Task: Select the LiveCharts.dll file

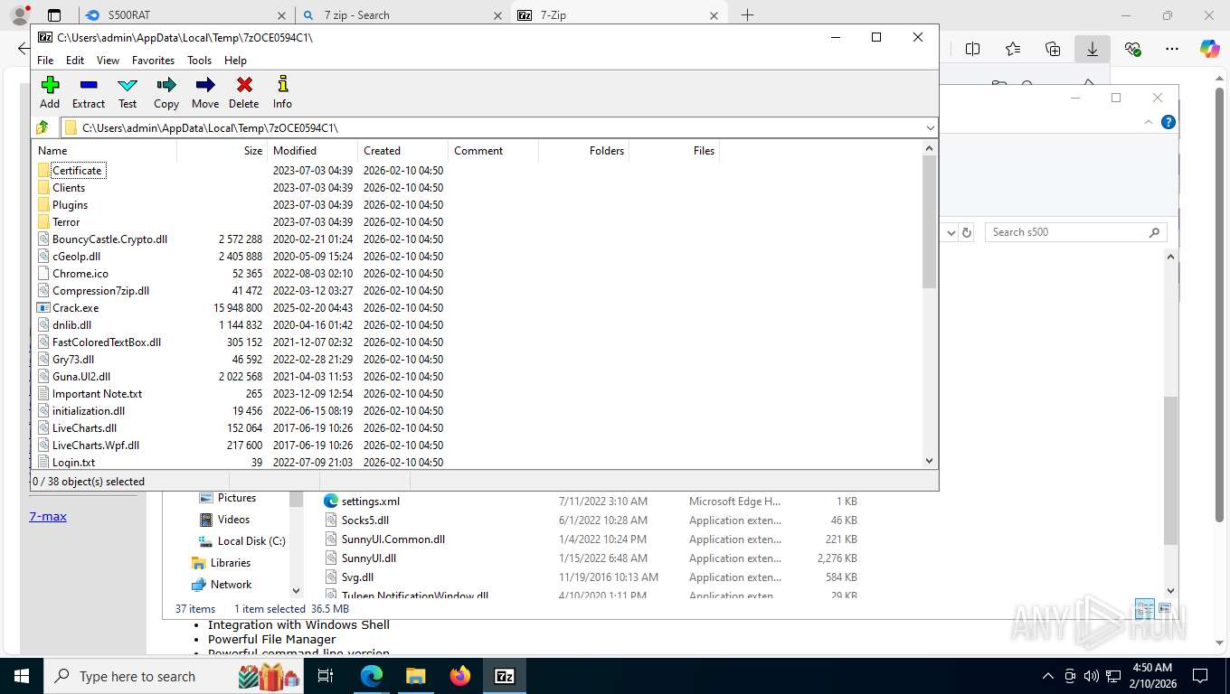Action: pyautogui.click(x=84, y=428)
